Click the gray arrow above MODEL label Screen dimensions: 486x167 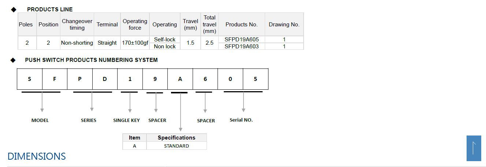coord(42,102)
